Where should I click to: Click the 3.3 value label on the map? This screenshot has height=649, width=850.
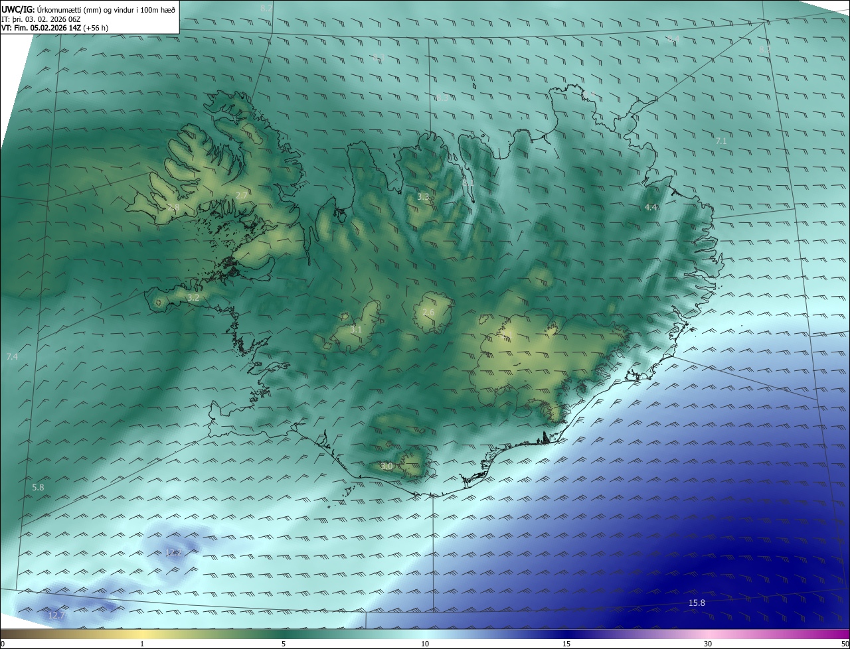tap(423, 197)
